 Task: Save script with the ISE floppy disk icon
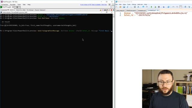[124, 7]
